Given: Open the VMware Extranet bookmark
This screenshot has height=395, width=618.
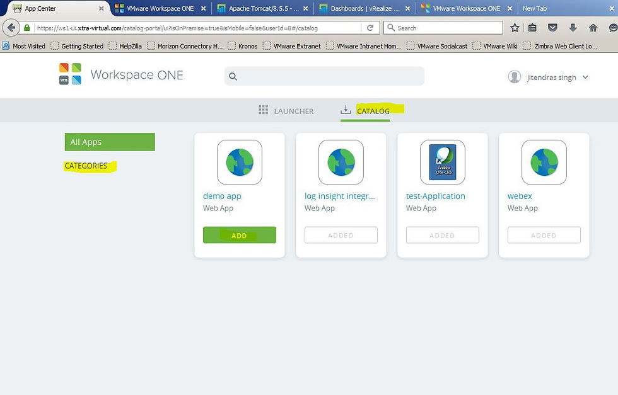Looking at the screenshot, I should [292, 46].
